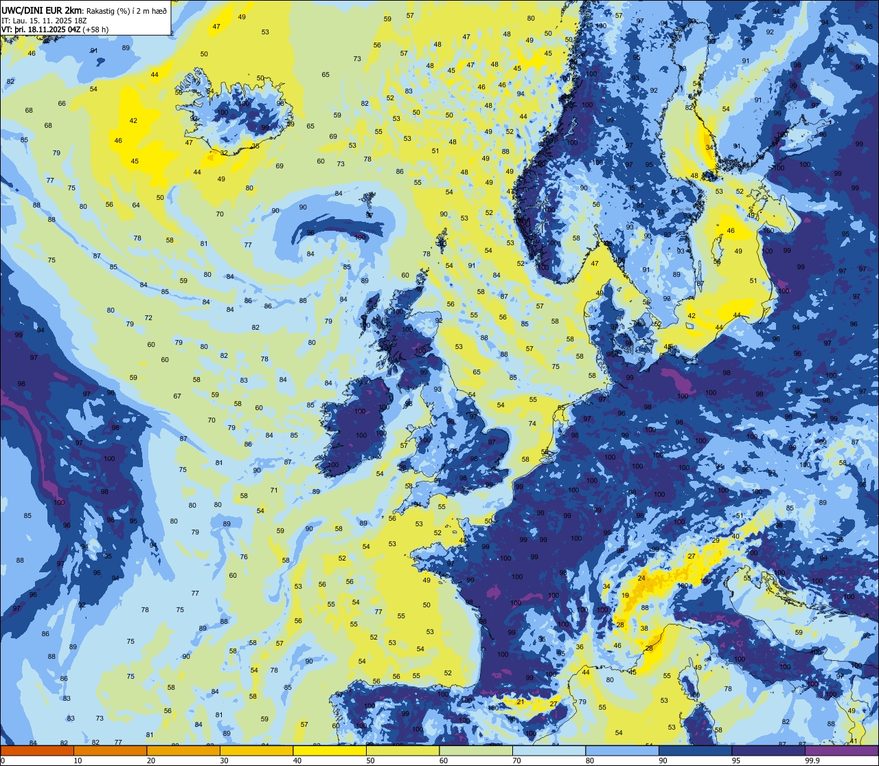
Task: Click the legend tick label "30"
Action: pos(224,761)
